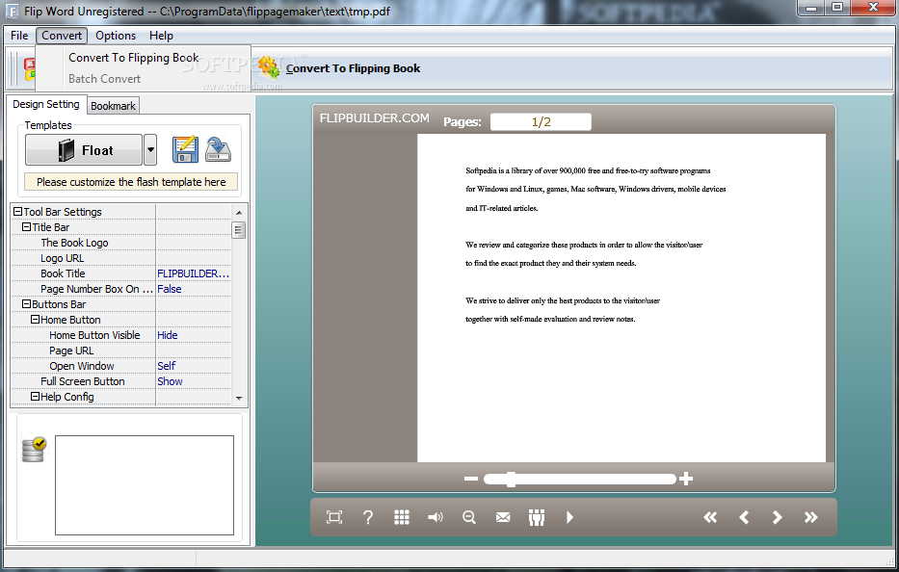
Task: Select the Full Screen Button row
Action: click(121, 381)
